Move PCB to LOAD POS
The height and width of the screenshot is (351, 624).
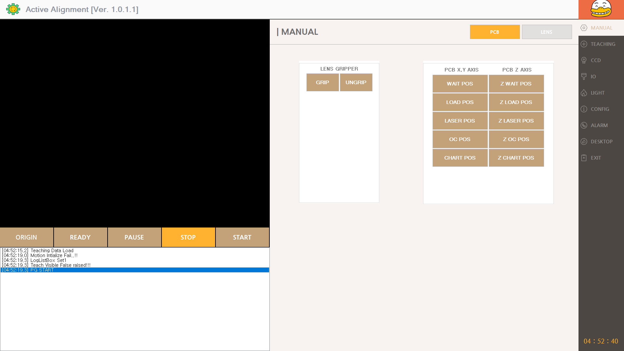(460, 102)
